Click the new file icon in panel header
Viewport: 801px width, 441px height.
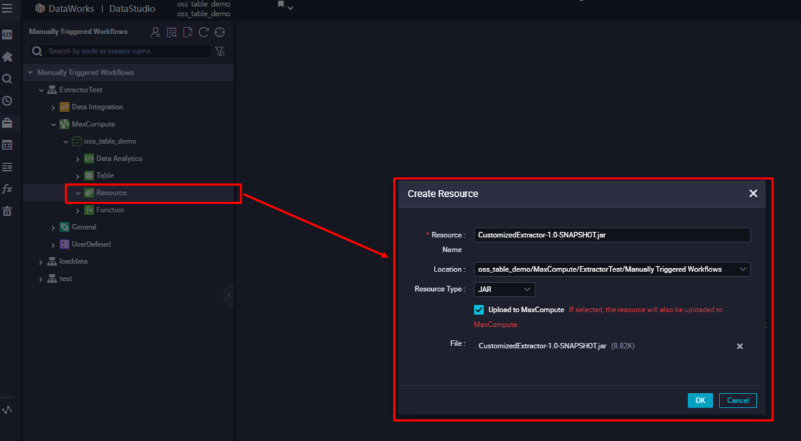188,32
